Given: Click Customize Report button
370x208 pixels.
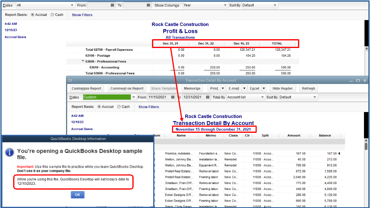Looking at the screenshot, I should pos(86,88).
